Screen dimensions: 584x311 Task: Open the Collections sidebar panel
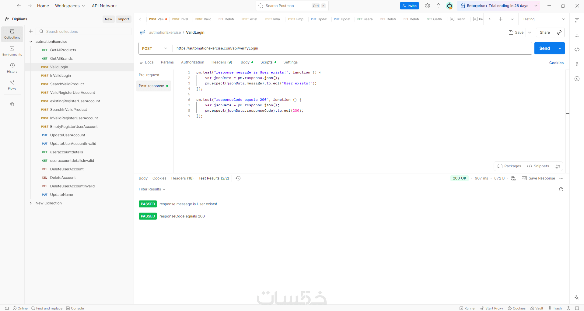point(12,34)
